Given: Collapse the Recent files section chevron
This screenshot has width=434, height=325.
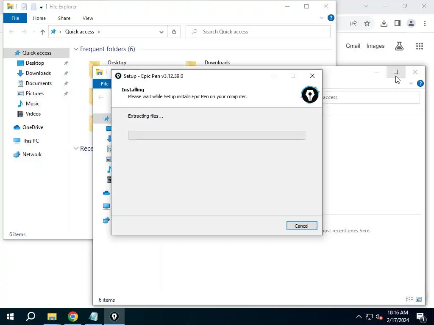Looking at the screenshot, I should click(76, 149).
